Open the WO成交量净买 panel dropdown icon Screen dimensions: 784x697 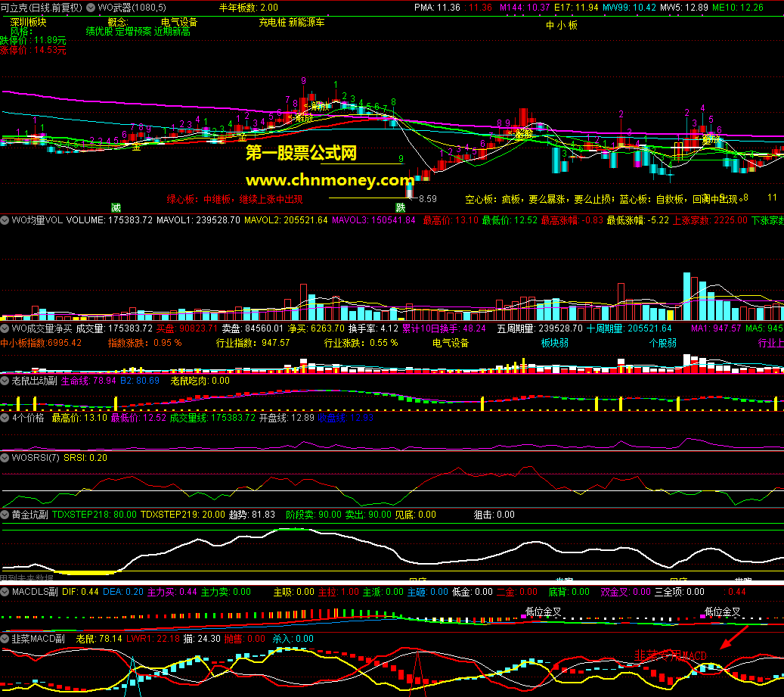point(5,328)
